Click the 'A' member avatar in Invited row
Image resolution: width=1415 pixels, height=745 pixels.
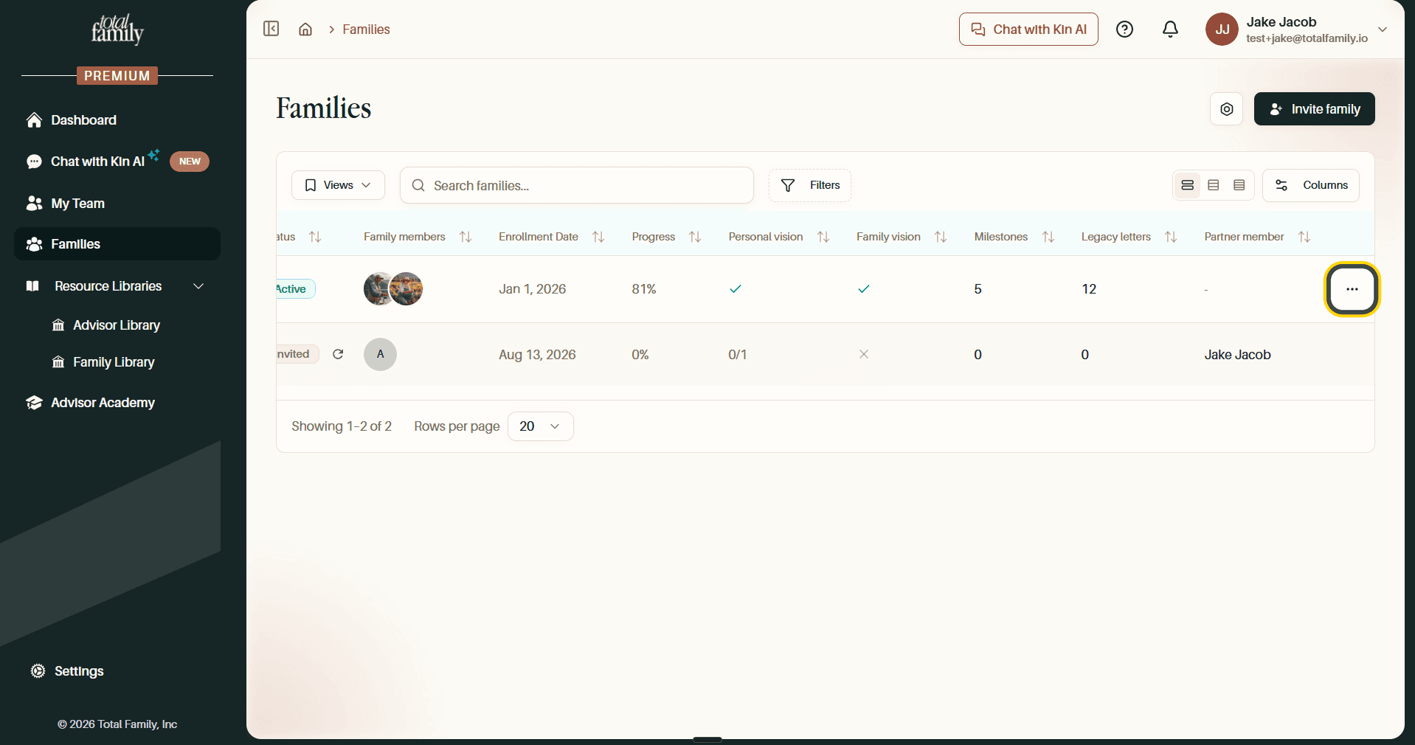(x=380, y=354)
